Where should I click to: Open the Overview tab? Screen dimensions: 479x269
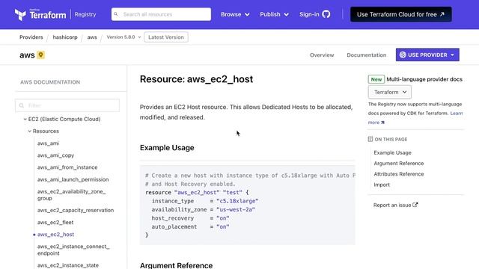(x=322, y=55)
